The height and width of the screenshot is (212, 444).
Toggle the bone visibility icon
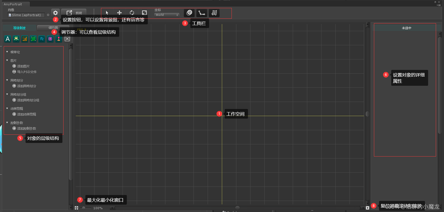coord(202,13)
